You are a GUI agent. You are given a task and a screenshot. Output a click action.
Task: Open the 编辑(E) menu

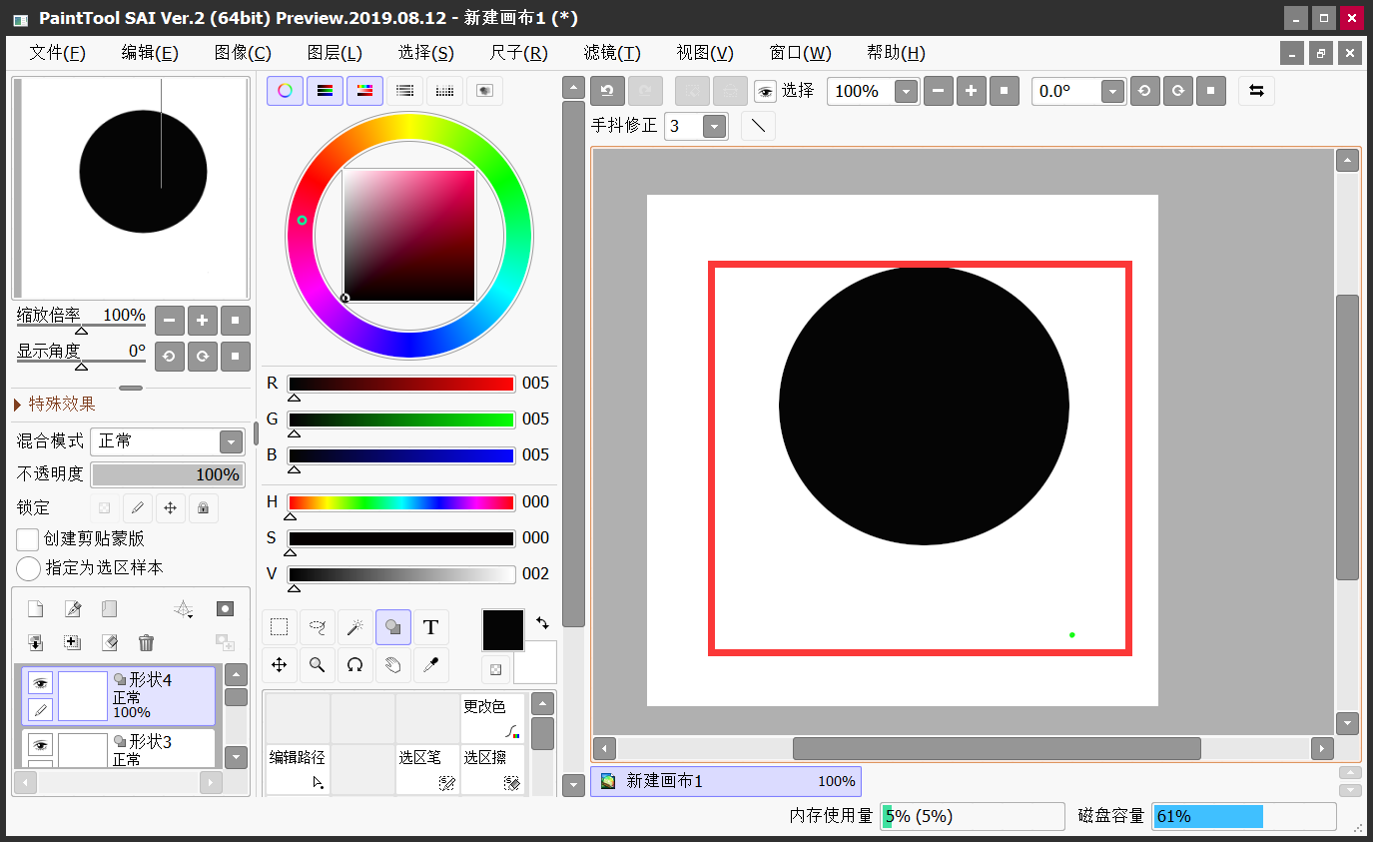click(150, 53)
